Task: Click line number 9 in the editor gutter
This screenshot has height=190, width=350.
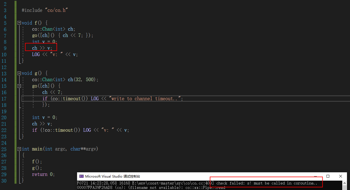Action: click(x=5, y=47)
